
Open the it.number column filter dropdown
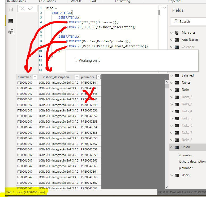pos(35,77)
